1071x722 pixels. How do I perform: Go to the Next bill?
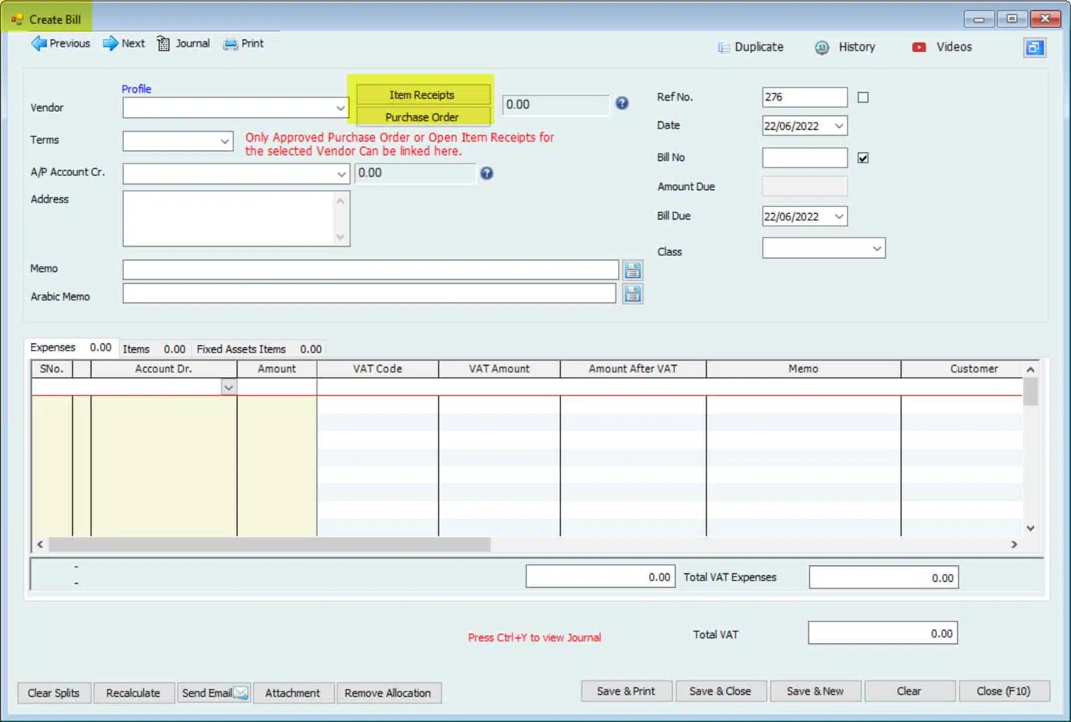(x=124, y=44)
